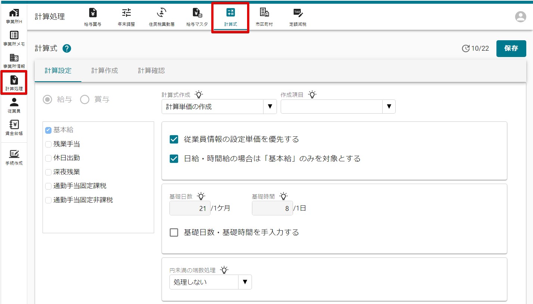Select 計算式 in top toolbar

[230, 17]
